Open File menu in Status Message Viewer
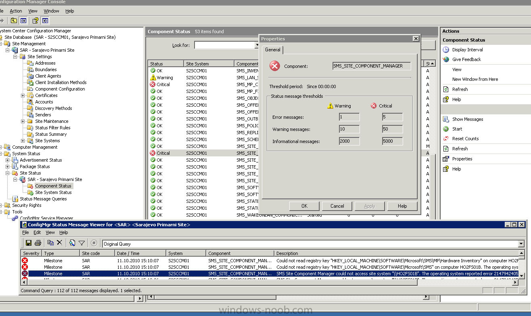 (x=25, y=232)
